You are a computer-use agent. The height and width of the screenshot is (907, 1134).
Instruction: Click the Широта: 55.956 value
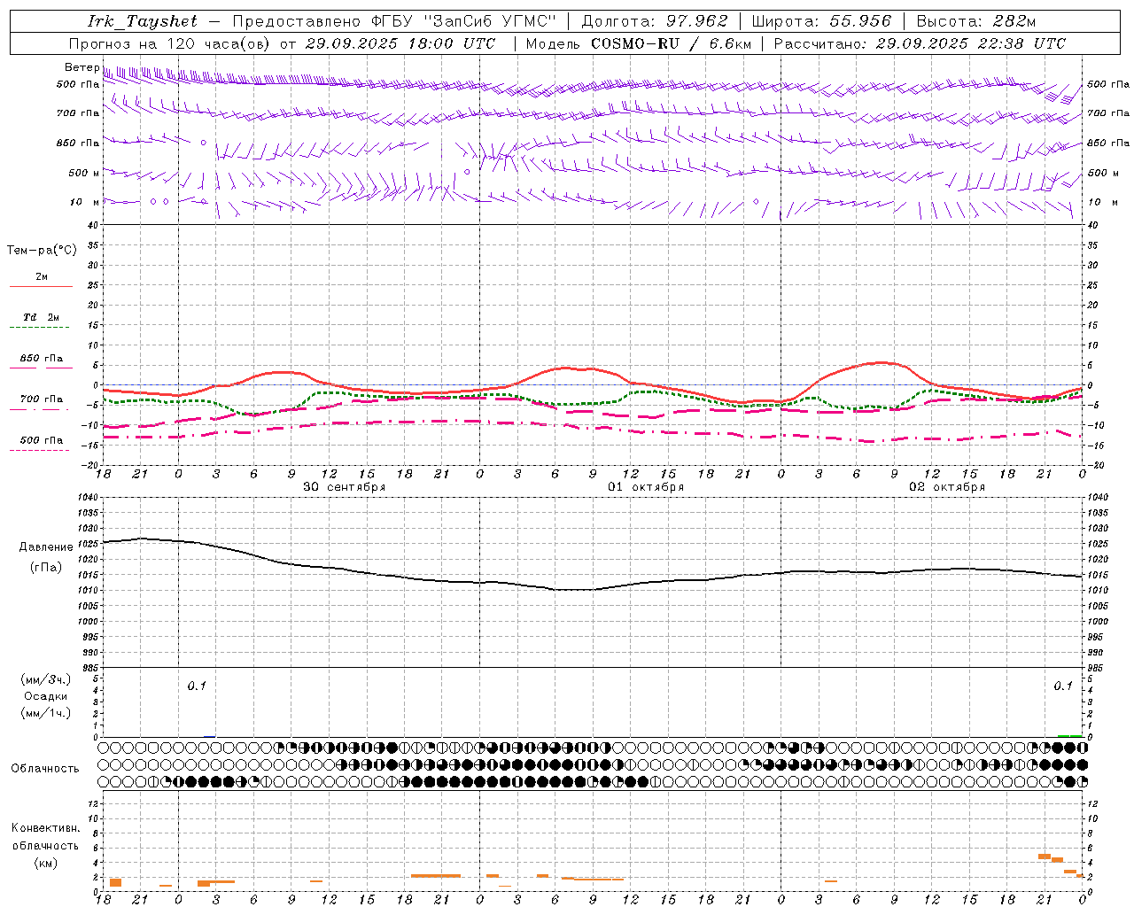click(821, 21)
